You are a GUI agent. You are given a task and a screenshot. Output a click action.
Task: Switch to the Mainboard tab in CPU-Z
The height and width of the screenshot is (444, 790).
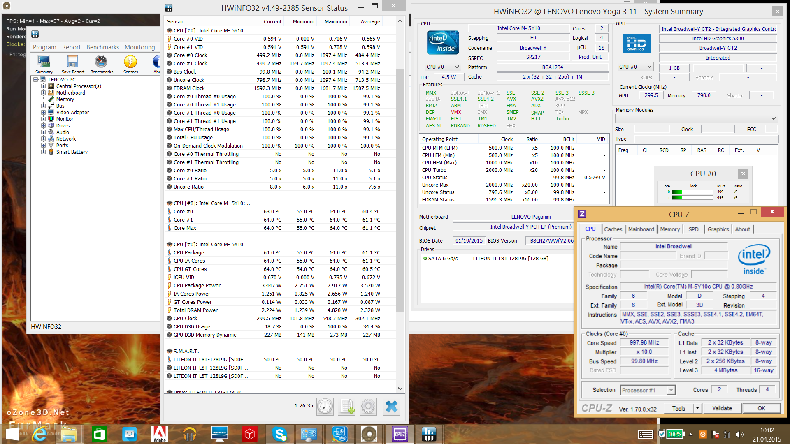[x=641, y=229]
